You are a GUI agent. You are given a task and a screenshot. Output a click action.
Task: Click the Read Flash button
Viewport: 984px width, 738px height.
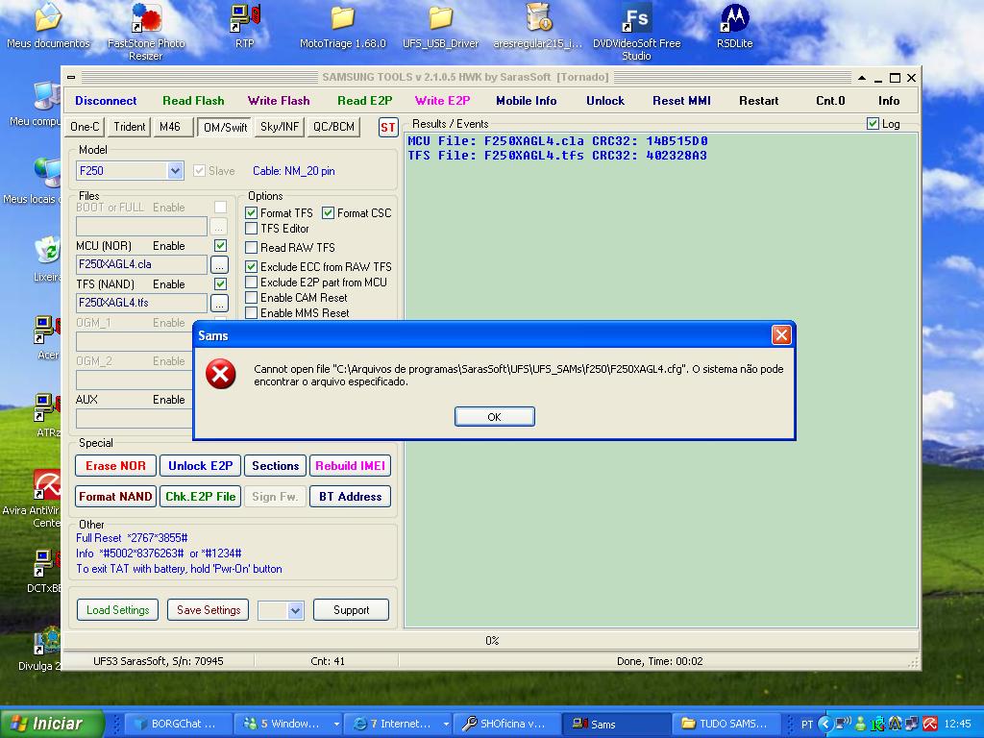pos(193,100)
